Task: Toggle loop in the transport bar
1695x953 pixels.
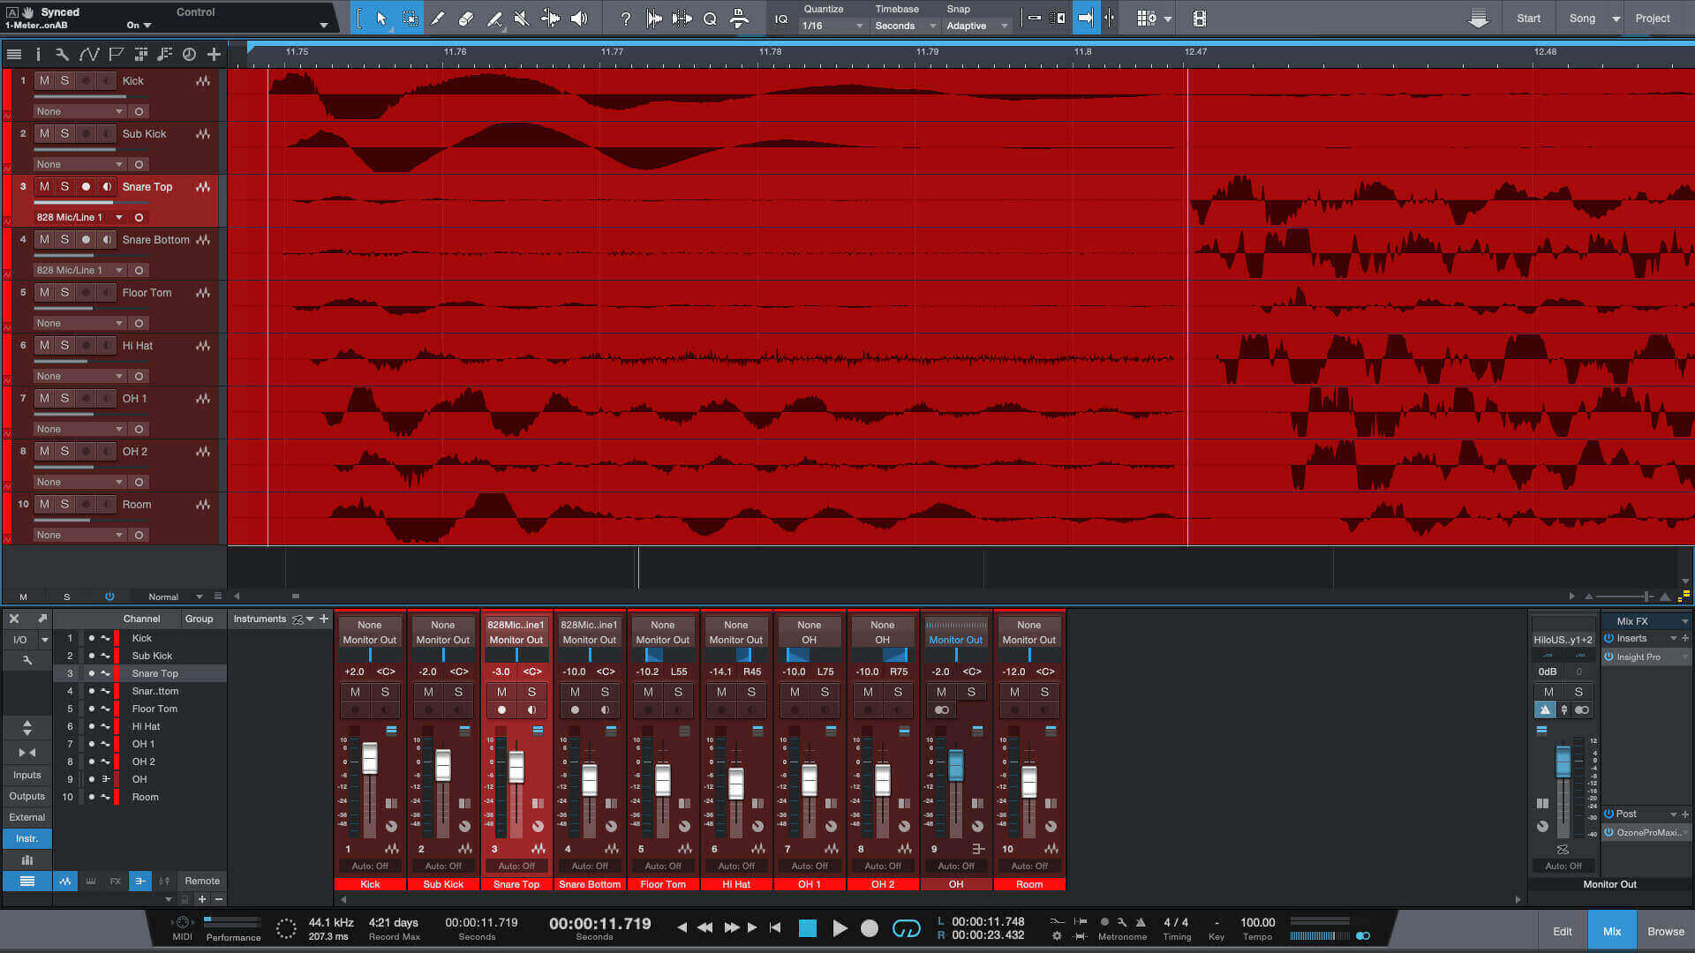Action: (x=906, y=928)
